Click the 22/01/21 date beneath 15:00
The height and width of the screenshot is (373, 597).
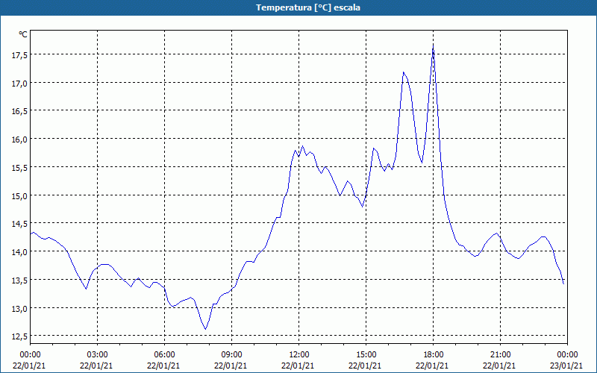(365, 366)
